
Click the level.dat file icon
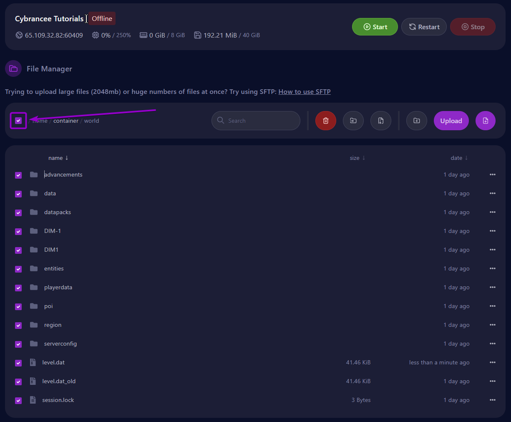click(x=33, y=362)
